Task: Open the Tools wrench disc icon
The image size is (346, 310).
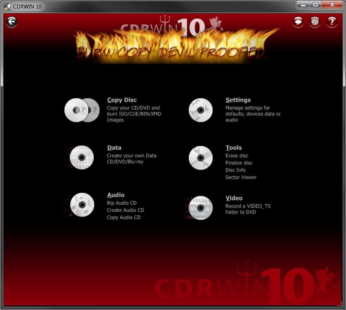Action: click(x=200, y=158)
